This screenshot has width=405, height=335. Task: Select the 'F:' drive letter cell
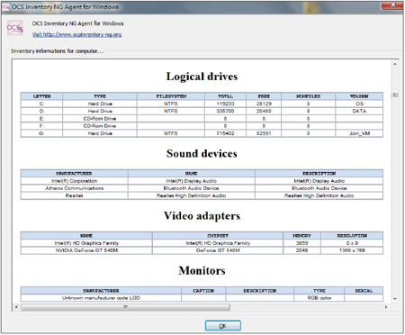(x=41, y=126)
